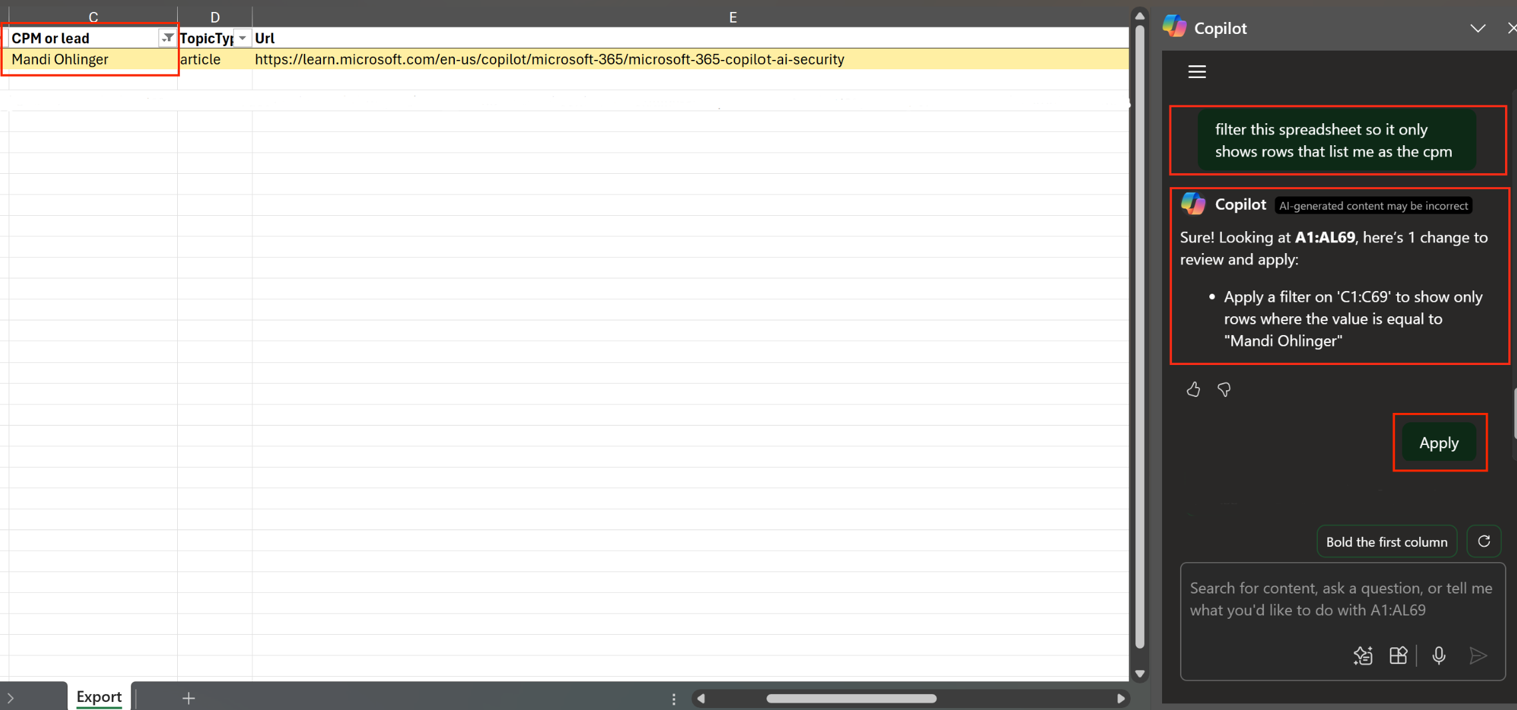Click the horizontal scrollbar right arrow
The image size is (1517, 710).
click(x=1121, y=699)
